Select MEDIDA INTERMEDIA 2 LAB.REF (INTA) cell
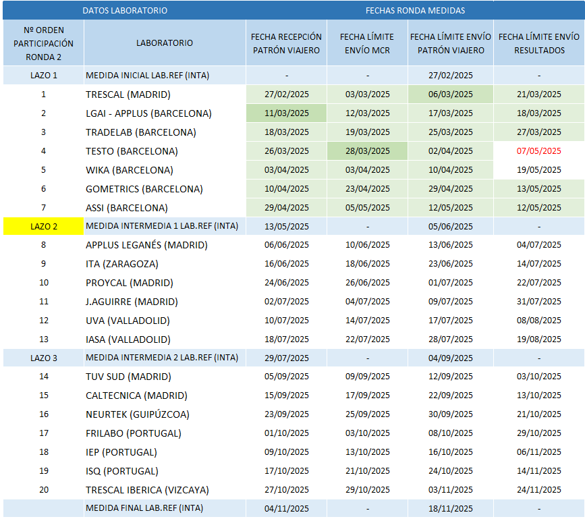The height and width of the screenshot is (519, 585). (x=165, y=358)
